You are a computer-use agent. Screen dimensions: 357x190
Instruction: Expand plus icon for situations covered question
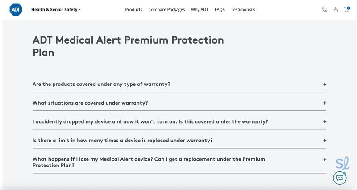coord(325,103)
